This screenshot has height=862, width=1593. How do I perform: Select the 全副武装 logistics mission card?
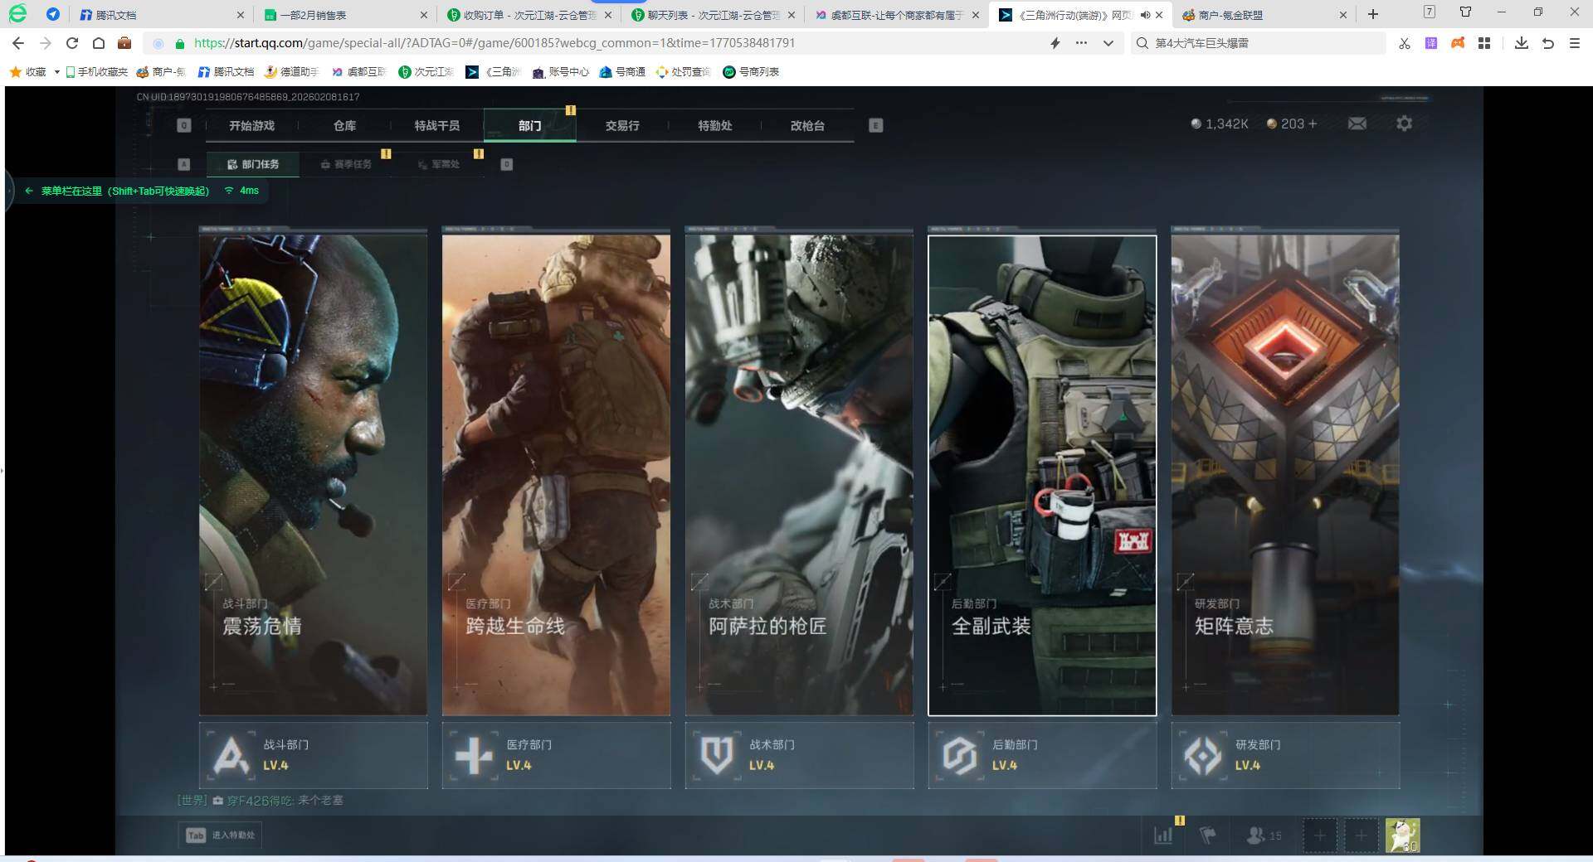pos(1041,475)
